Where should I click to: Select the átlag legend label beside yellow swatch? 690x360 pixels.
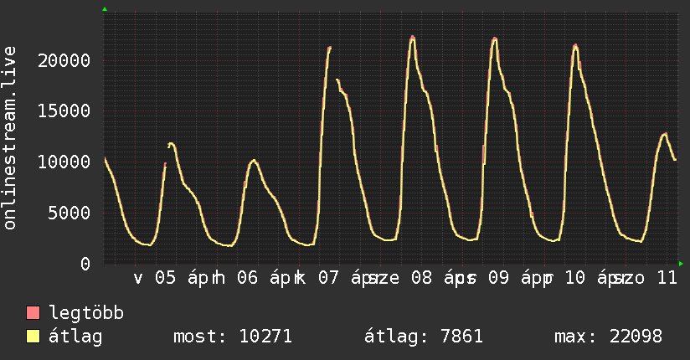76,337
